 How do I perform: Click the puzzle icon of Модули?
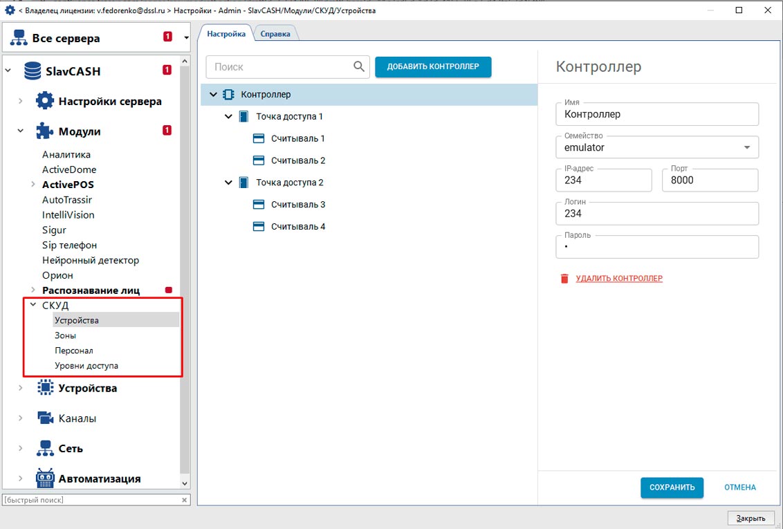tap(45, 131)
